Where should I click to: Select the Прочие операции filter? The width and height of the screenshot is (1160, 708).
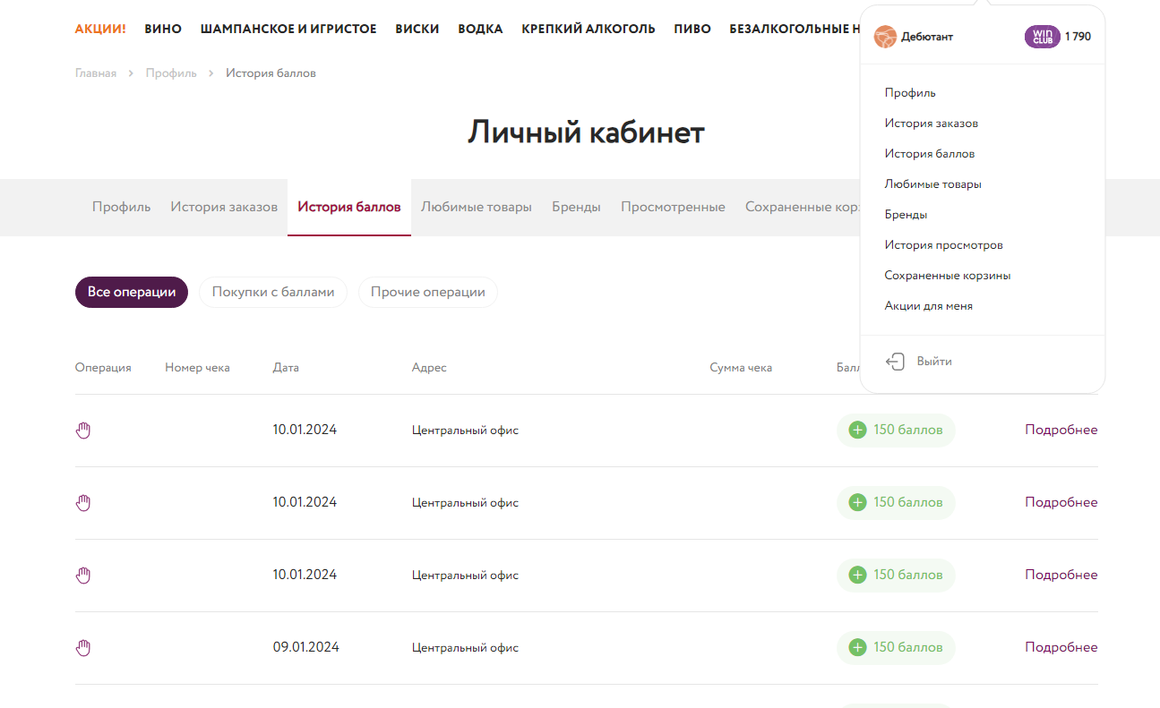(x=428, y=292)
